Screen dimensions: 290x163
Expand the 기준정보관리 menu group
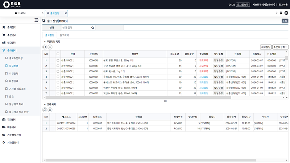[14, 135]
